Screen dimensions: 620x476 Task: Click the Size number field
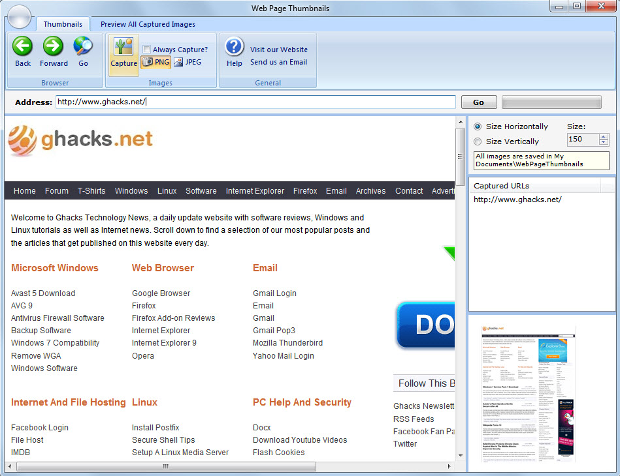583,140
